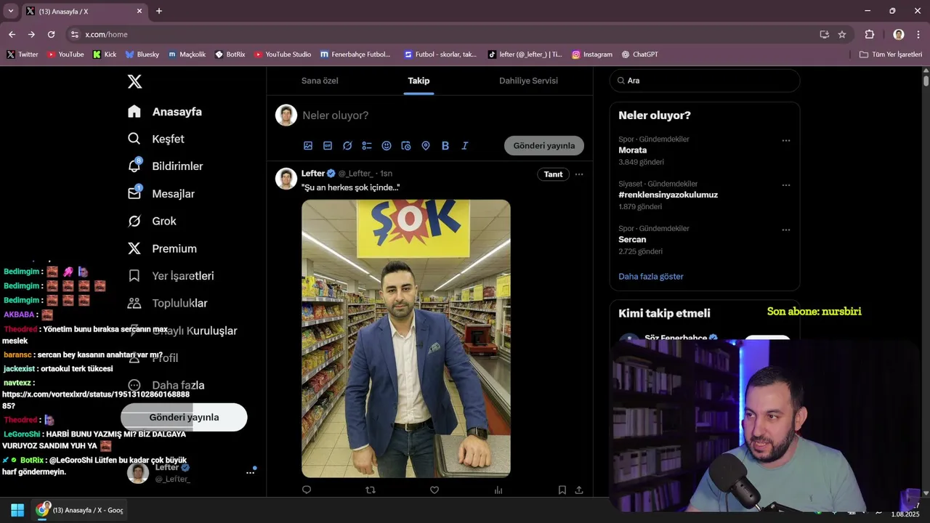View tweet analytics icon
930x523 pixels.
pos(498,490)
